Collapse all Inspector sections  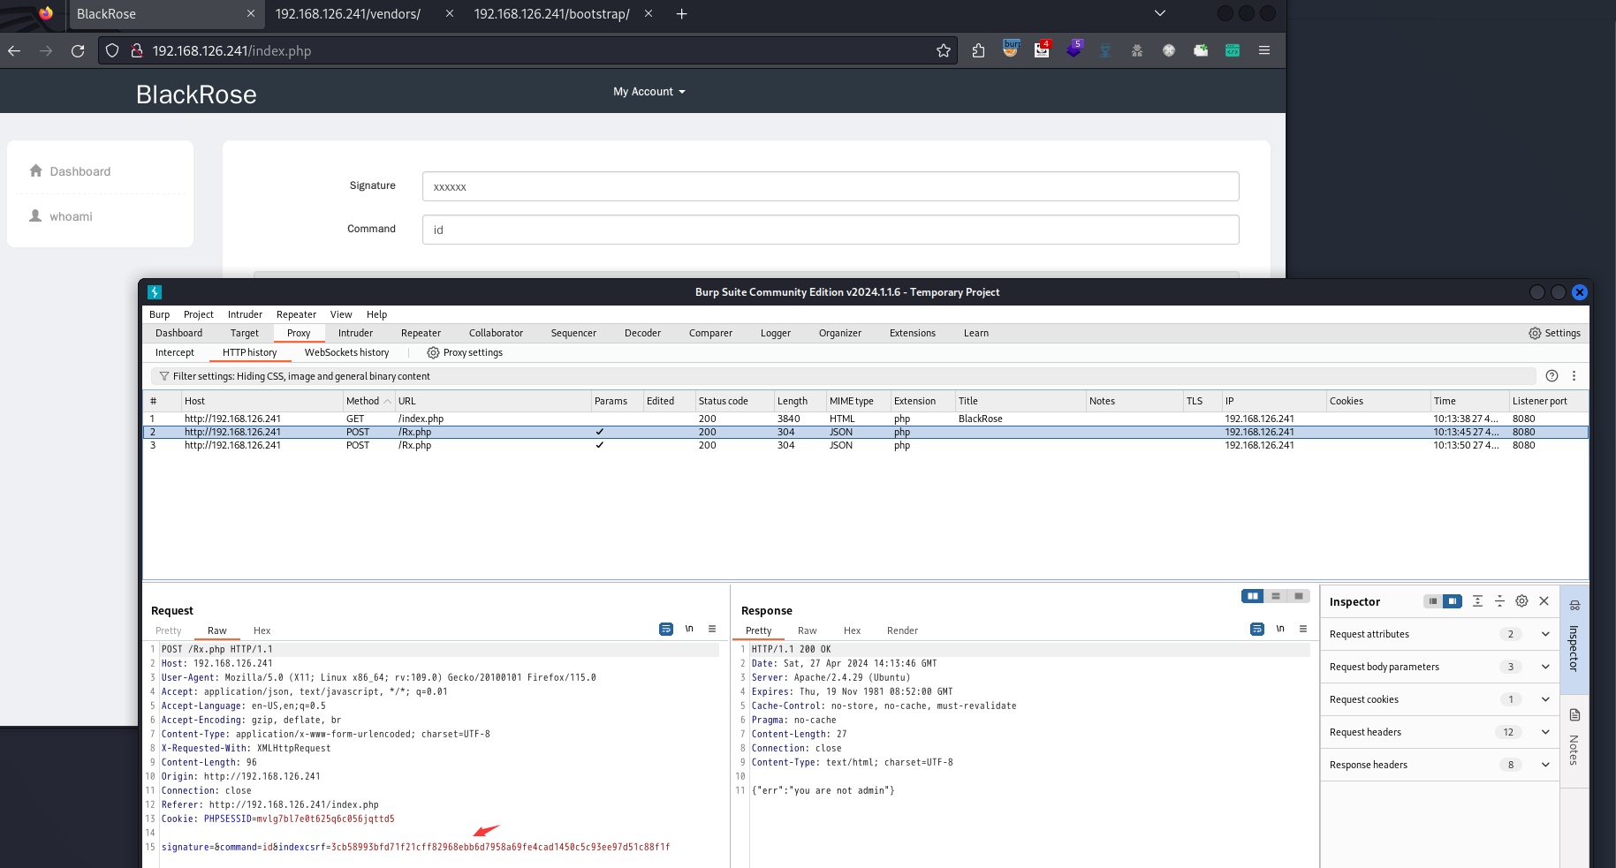[x=1499, y=601]
